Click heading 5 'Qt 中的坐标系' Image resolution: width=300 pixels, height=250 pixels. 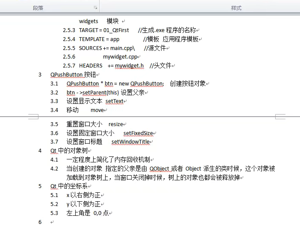click(69, 186)
